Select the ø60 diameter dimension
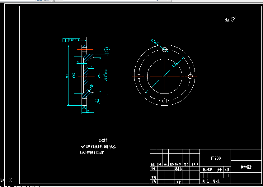The width and height of the screenshot is (263, 187). (73, 75)
